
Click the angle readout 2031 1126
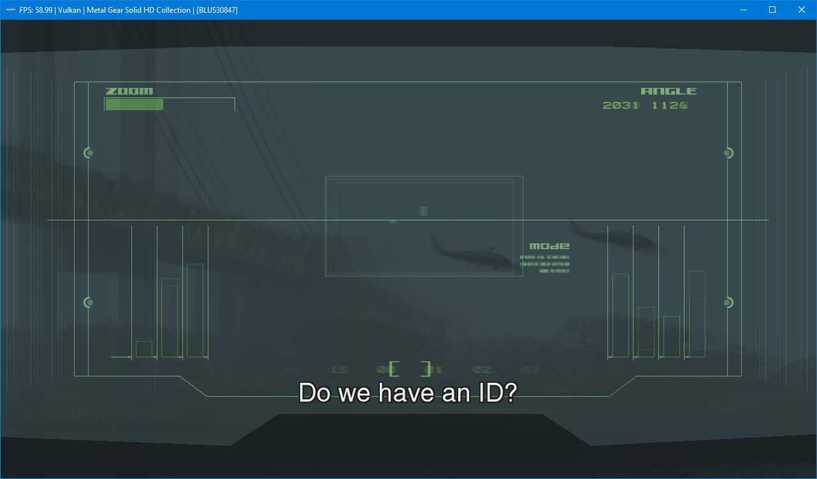click(645, 105)
